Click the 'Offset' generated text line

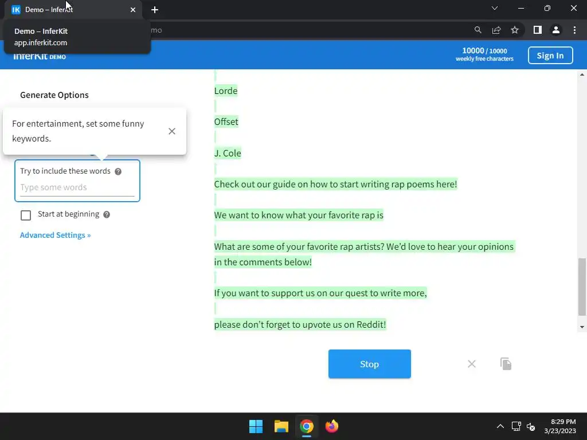coord(226,122)
